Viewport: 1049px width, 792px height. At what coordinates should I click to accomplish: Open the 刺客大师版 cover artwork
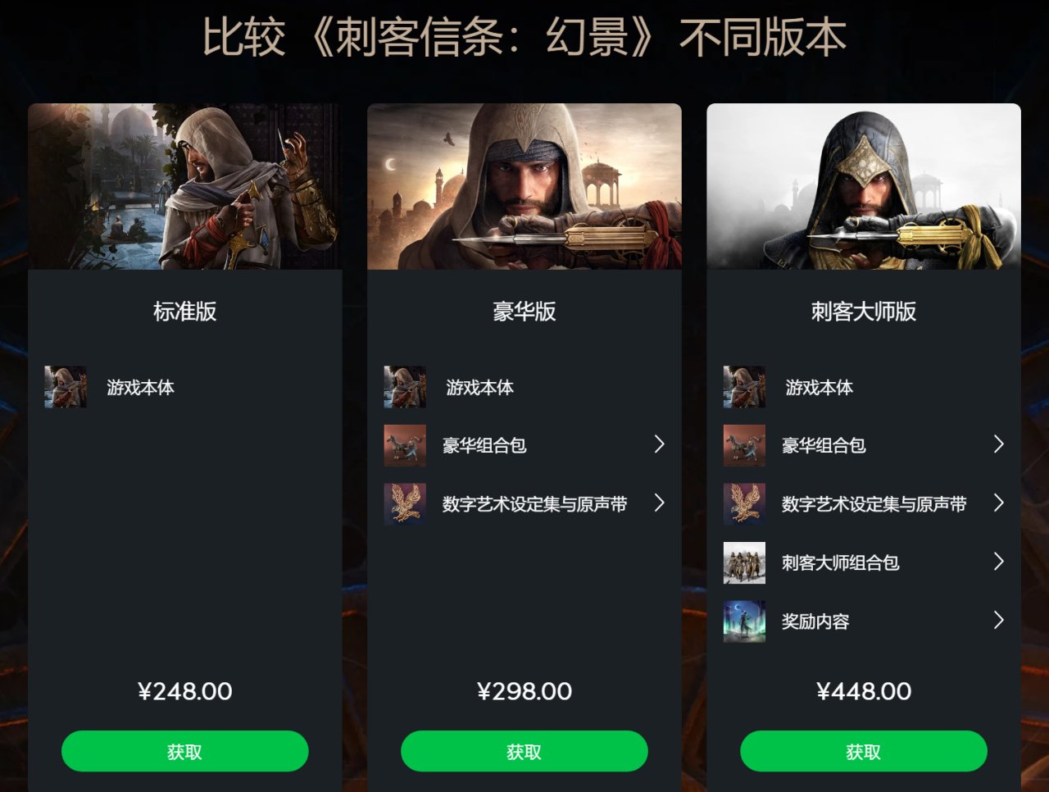[864, 186]
